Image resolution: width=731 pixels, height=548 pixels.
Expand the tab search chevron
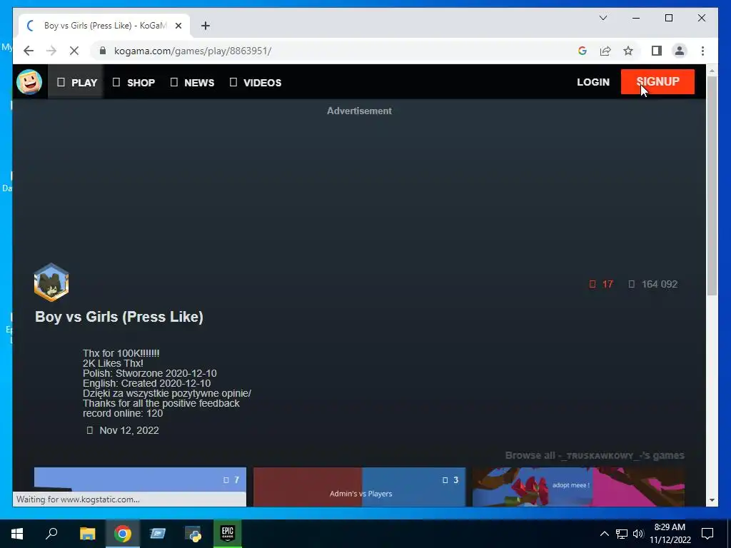(x=603, y=18)
